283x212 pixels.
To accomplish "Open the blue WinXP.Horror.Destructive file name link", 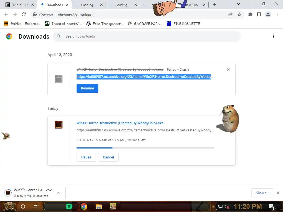I will coord(120,123).
